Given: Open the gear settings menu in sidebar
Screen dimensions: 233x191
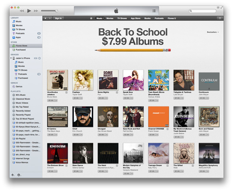Looking at the screenshot, I should point(19,175).
